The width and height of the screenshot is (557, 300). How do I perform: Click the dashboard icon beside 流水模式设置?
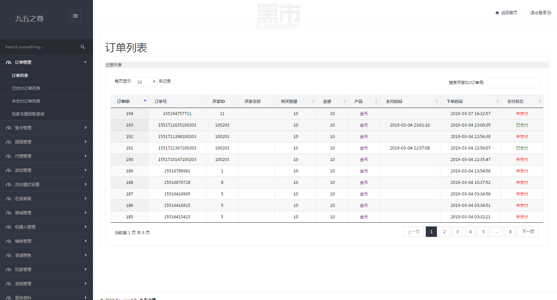tap(9, 185)
